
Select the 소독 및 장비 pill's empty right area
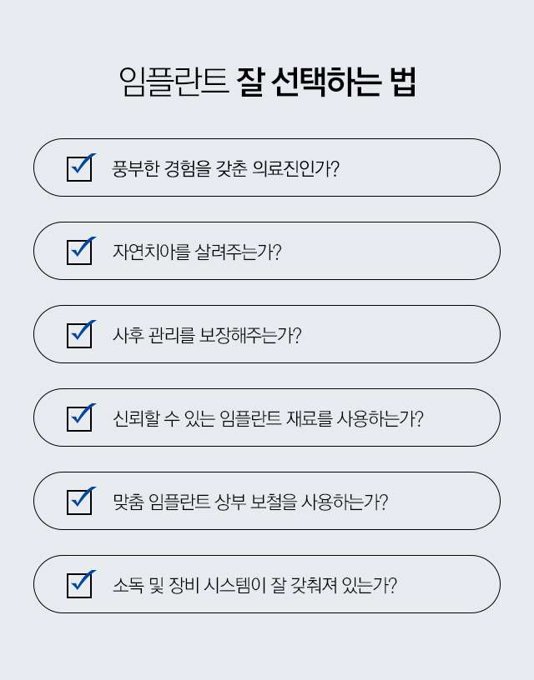pyautogui.click(x=447, y=584)
